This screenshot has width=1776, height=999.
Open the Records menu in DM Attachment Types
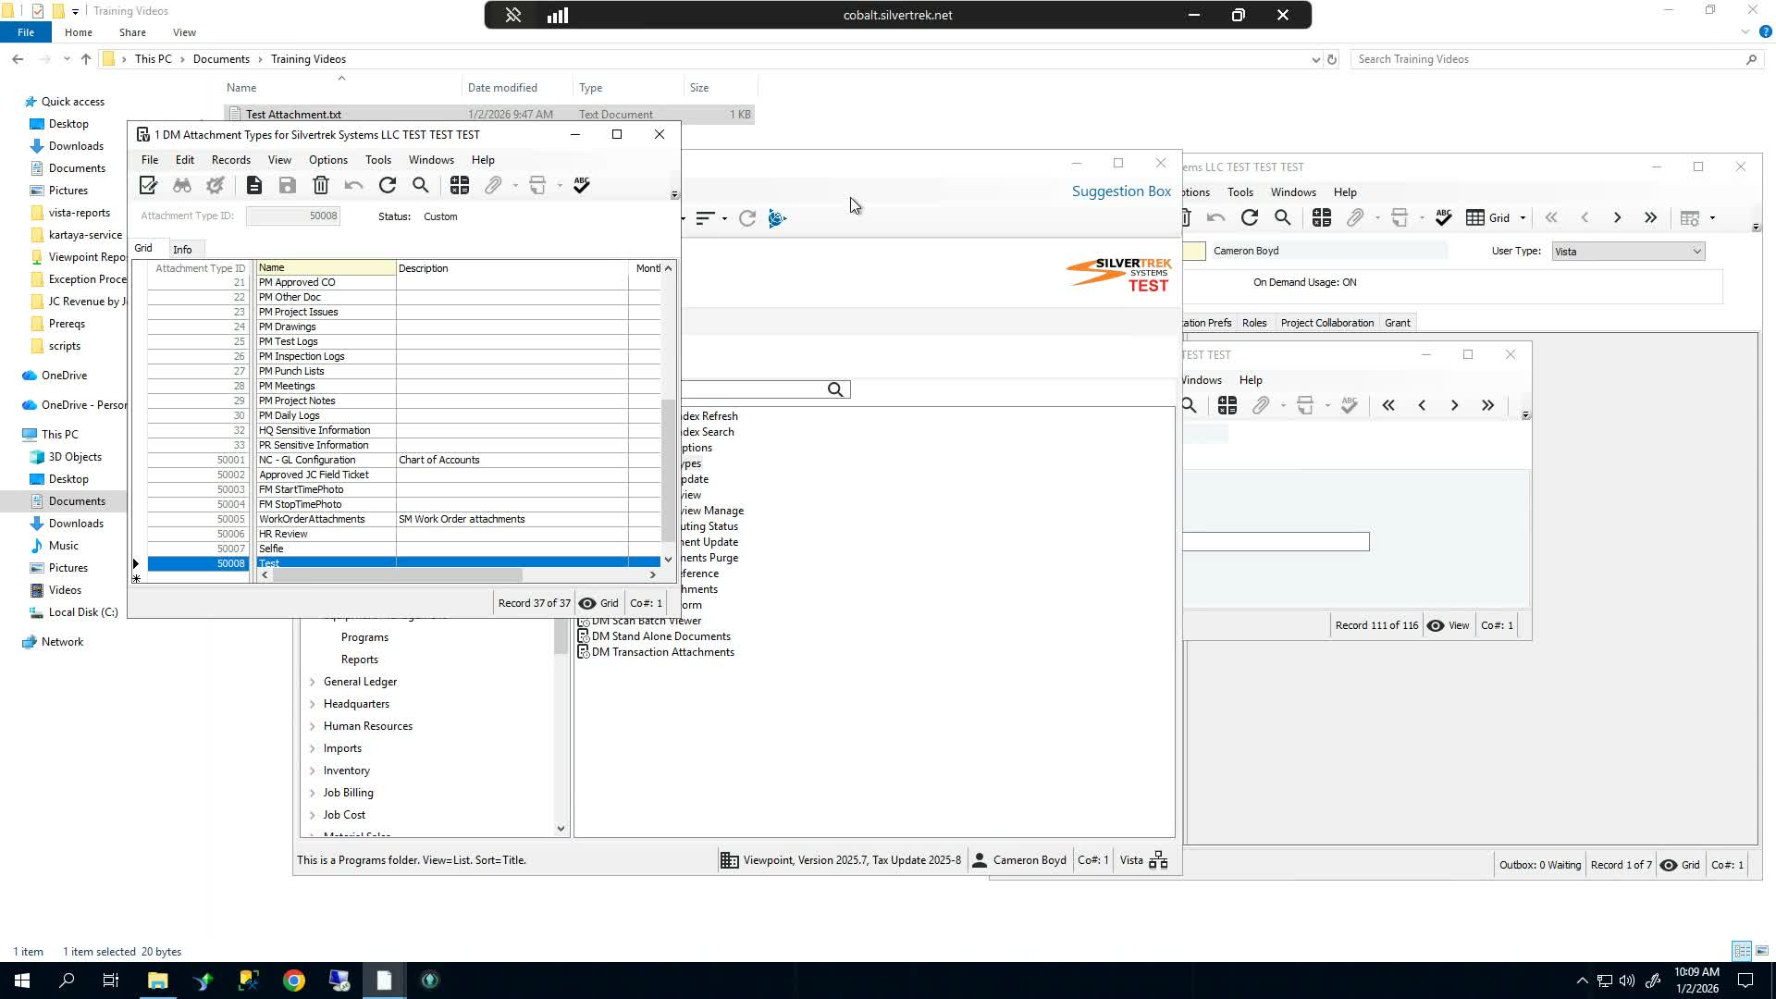coord(231,160)
